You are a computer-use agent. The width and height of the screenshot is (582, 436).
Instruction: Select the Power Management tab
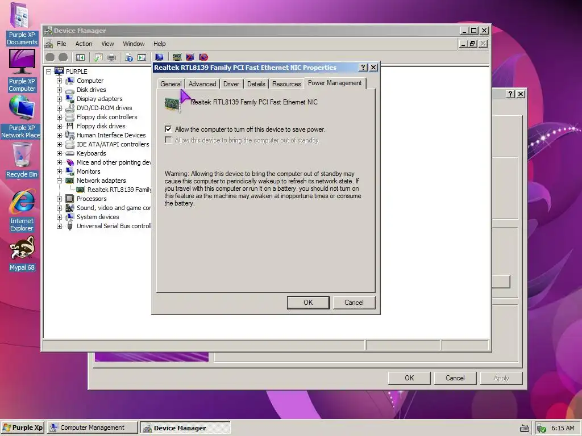click(x=335, y=83)
